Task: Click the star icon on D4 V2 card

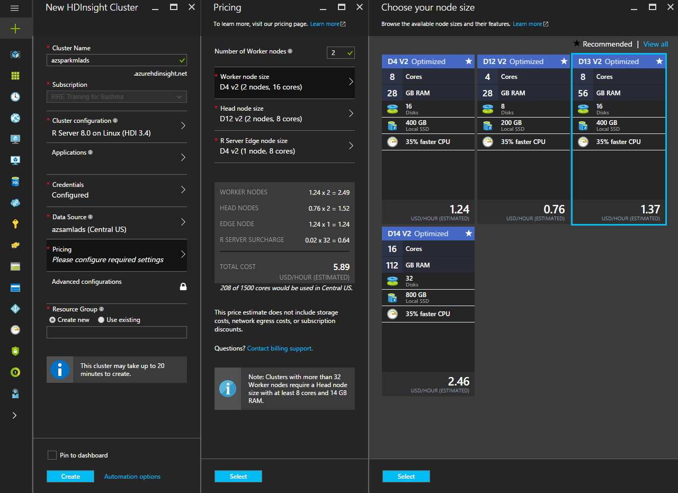Action: click(x=469, y=61)
